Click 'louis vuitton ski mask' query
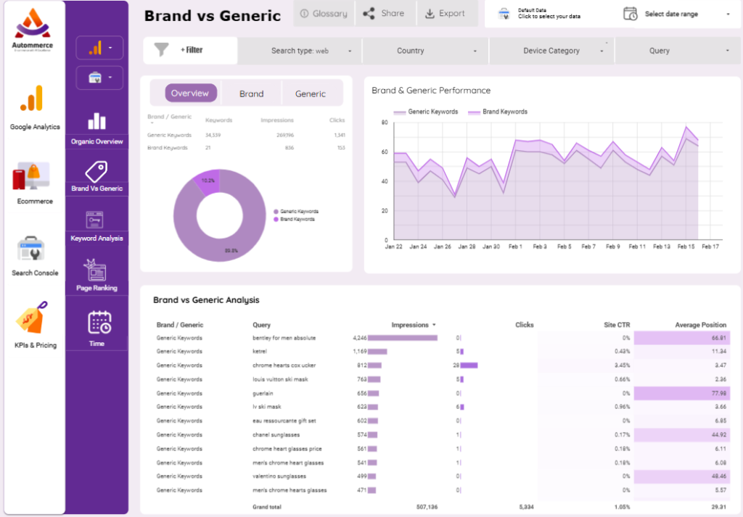The image size is (743, 517). click(x=280, y=380)
